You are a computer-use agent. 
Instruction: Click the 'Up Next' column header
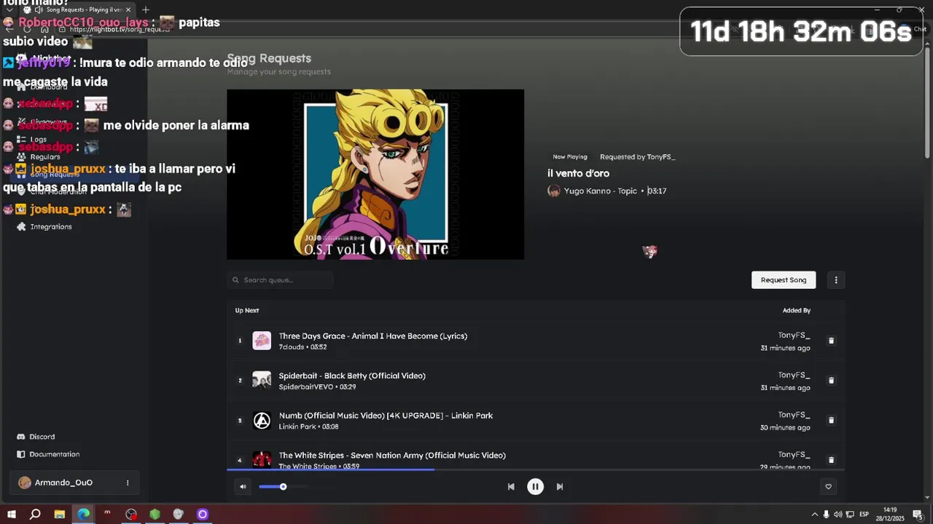[247, 311]
